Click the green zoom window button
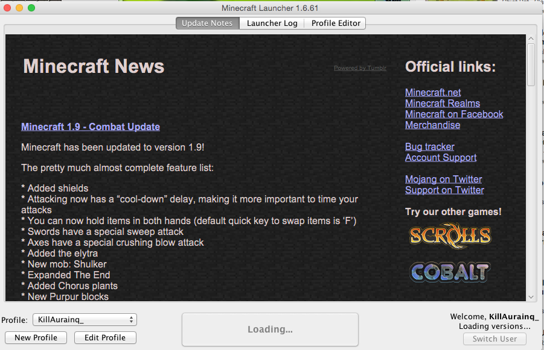Image resolution: width=544 pixels, height=350 pixels. click(x=31, y=8)
